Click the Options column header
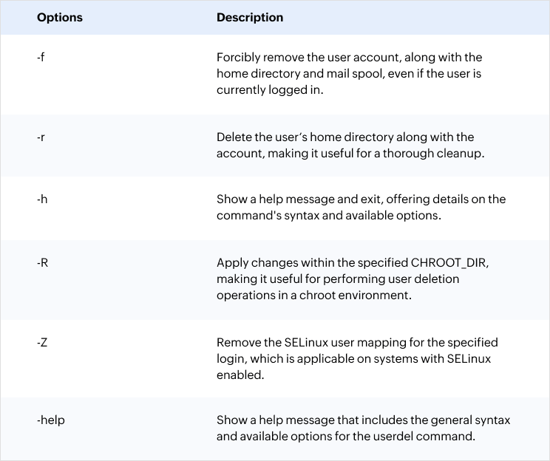The width and height of the screenshot is (550, 461). tap(60, 17)
